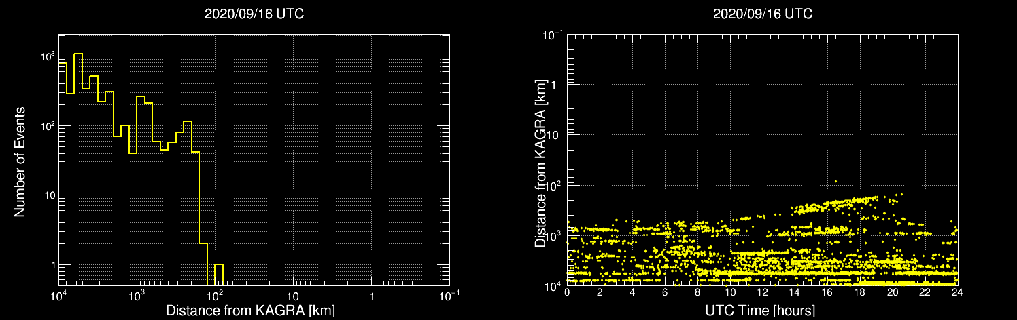Click the isolated scatter point above 100 km

[x=835, y=181]
